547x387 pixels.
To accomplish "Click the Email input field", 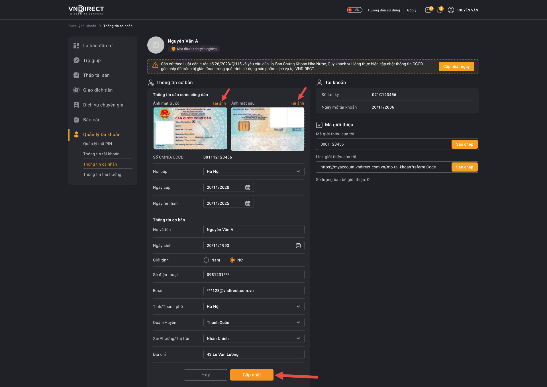I will click(254, 290).
